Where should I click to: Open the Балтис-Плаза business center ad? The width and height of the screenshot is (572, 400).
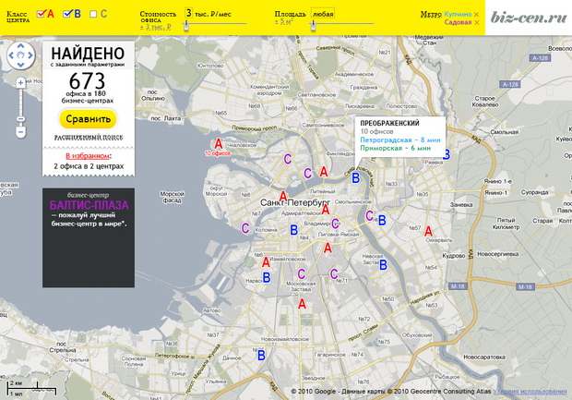pyautogui.click(x=89, y=237)
